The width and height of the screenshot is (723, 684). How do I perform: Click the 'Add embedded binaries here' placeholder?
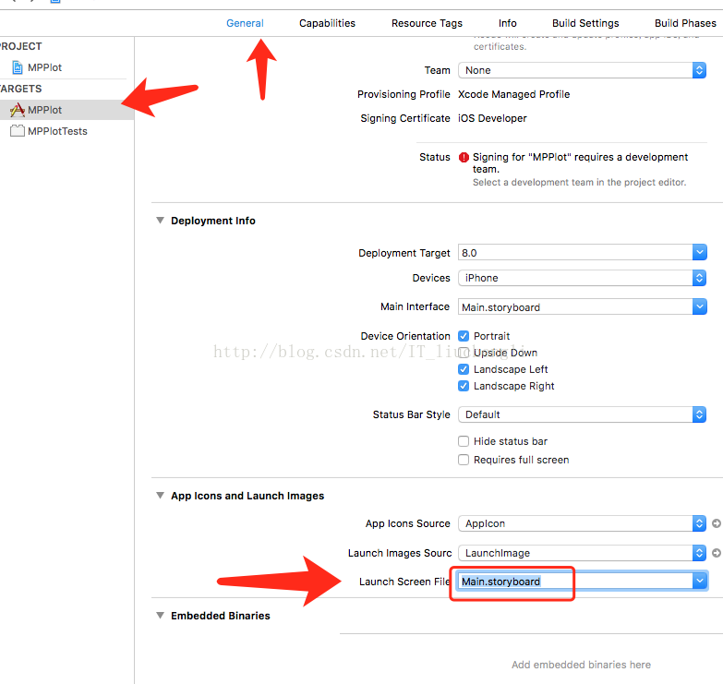581,665
